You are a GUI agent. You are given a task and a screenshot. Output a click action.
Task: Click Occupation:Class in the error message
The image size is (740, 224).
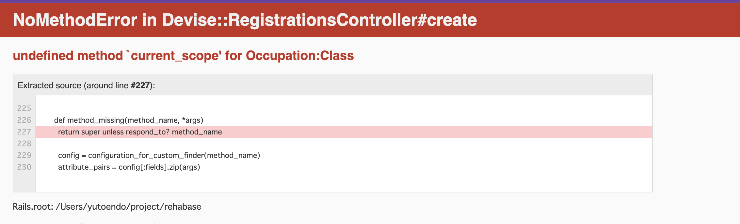pos(299,56)
